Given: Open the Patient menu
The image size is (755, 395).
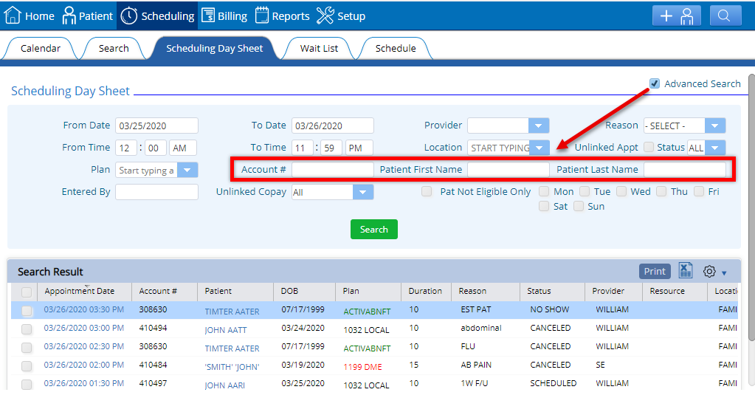Looking at the screenshot, I should point(87,16).
